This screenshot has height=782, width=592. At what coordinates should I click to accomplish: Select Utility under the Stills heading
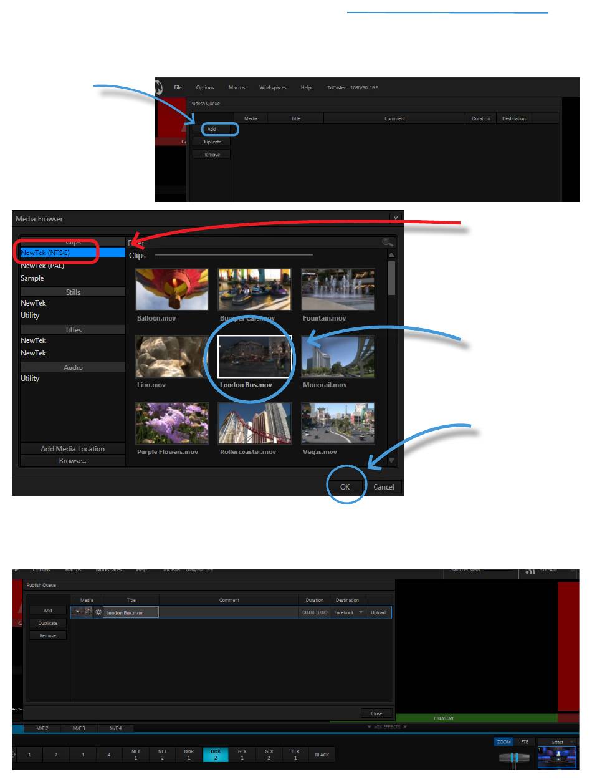pos(72,316)
